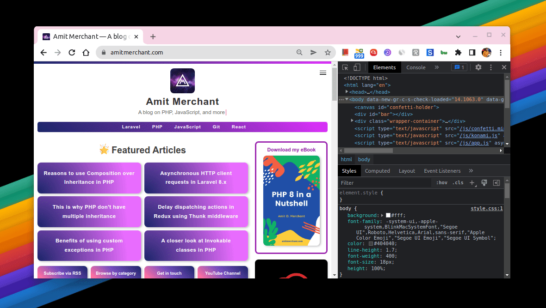Screen dimensions: 546x308
Task: Show more Styles pane tabs
Action: point(471,171)
